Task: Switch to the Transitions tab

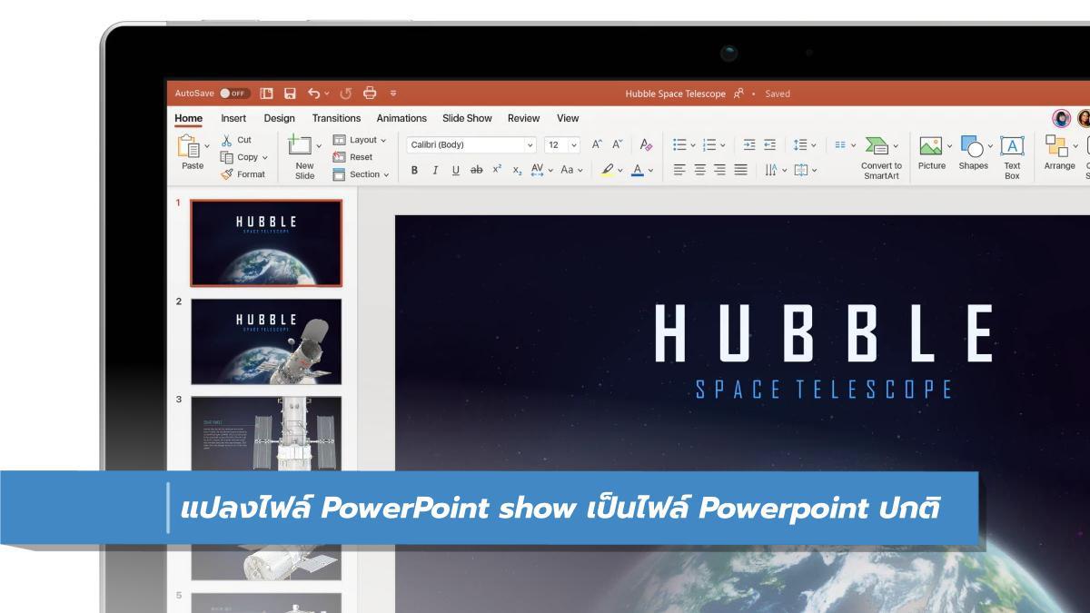Action: click(336, 118)
